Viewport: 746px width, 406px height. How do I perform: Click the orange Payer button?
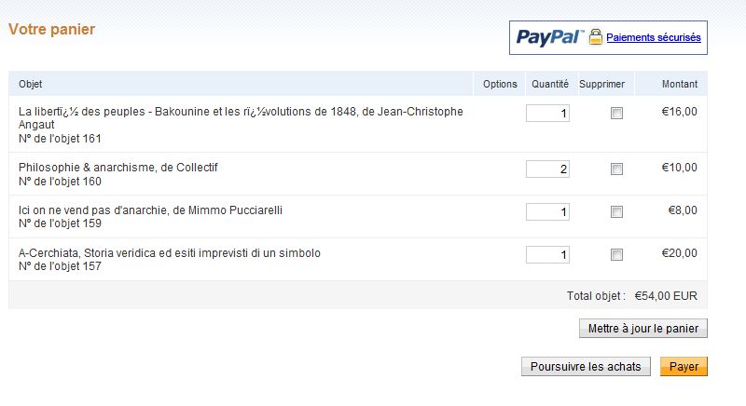[684, 367]
